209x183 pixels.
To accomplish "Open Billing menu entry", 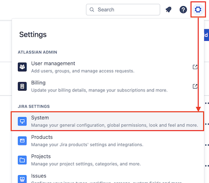I will (x=108, y=86).
